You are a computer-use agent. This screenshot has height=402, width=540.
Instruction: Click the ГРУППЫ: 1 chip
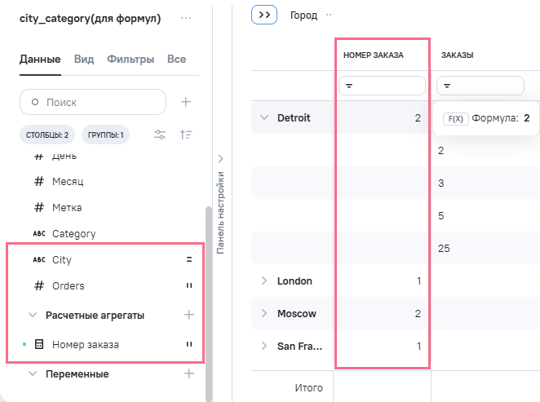coord(105,135)
